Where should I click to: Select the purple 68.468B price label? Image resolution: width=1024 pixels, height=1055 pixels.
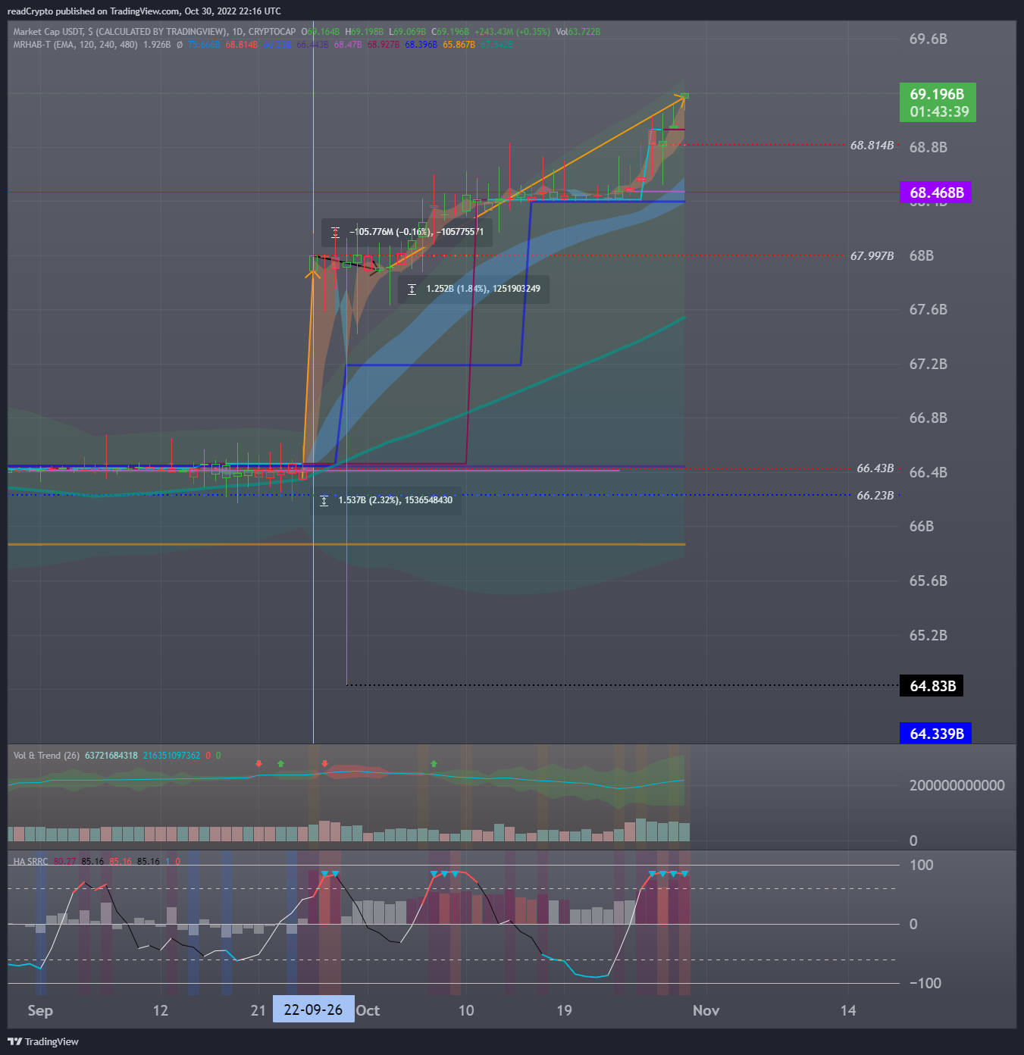(937, 193)
